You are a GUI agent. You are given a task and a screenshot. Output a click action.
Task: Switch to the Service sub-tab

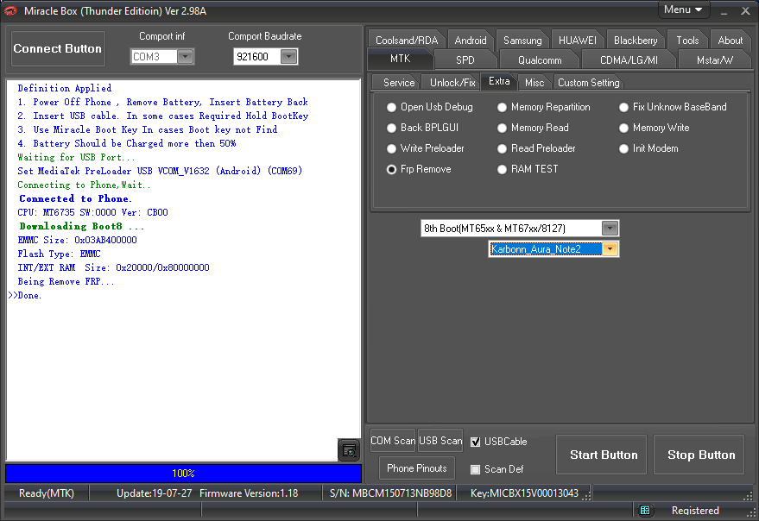[399, 83]
